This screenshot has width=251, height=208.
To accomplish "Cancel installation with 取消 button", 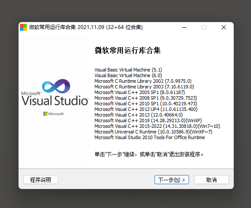I will (x=212, y=180).
